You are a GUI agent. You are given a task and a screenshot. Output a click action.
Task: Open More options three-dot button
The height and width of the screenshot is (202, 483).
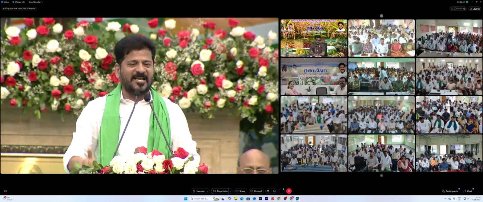click(282, 191)
